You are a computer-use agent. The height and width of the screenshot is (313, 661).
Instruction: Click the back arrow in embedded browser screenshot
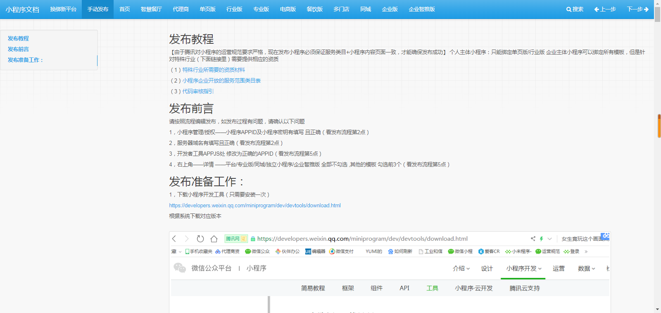174,239
